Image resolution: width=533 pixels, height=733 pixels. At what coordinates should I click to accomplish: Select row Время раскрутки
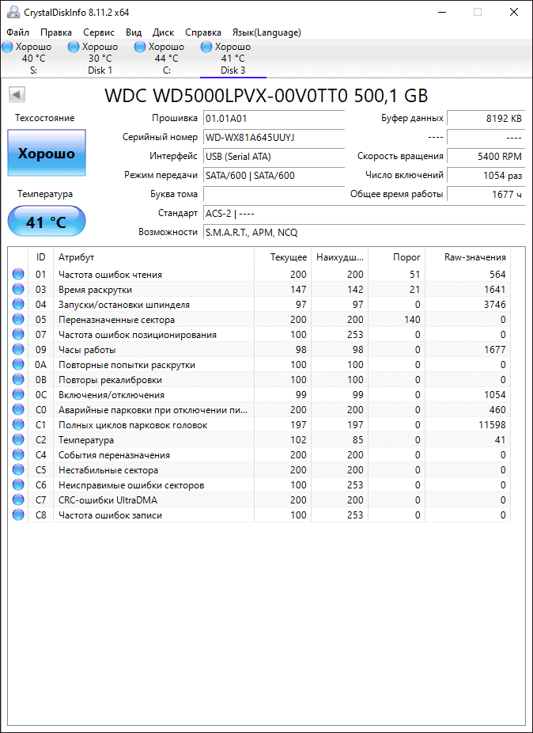click(x=259, y=290)
